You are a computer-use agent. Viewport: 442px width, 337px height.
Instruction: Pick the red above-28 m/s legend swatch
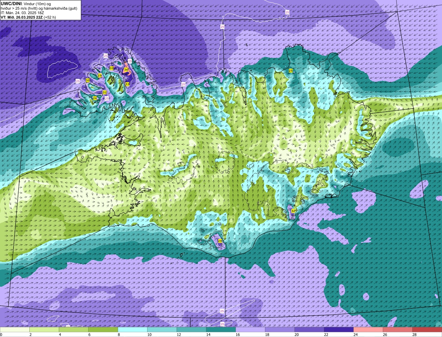coord(427,329)
